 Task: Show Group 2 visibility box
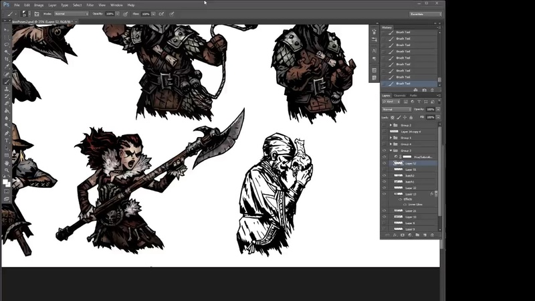click(x=385, y=125)
